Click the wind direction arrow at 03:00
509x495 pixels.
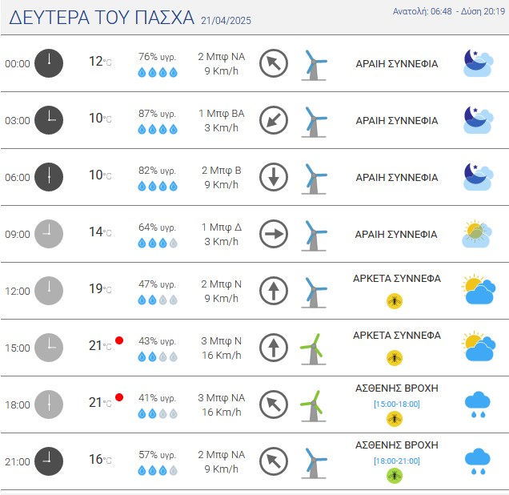(x=274, y=120)
